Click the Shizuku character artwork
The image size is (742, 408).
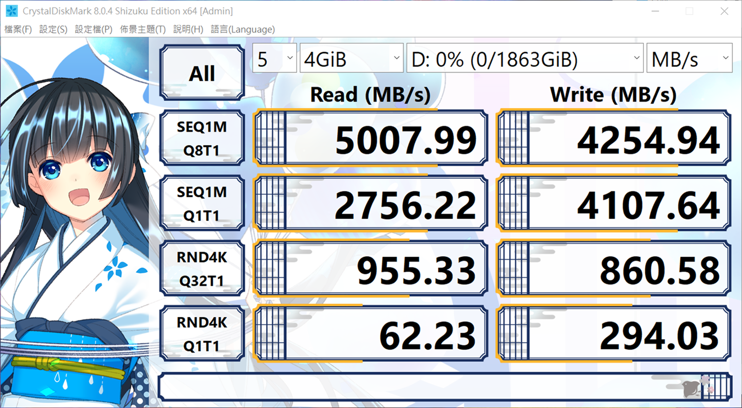click(74, 222)
